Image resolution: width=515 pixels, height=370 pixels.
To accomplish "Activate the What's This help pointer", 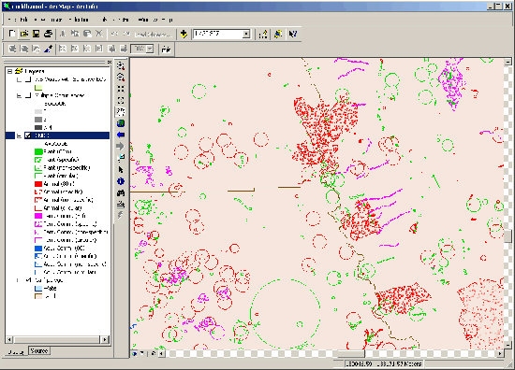I will 293,34.
